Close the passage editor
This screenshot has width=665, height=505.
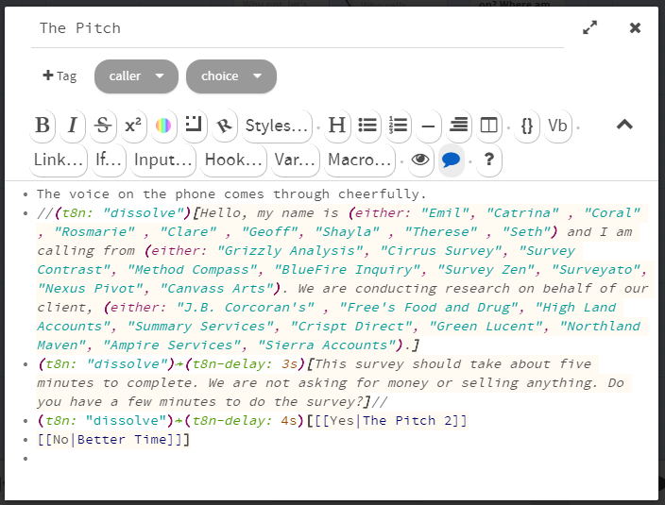[x=635, y=28]
